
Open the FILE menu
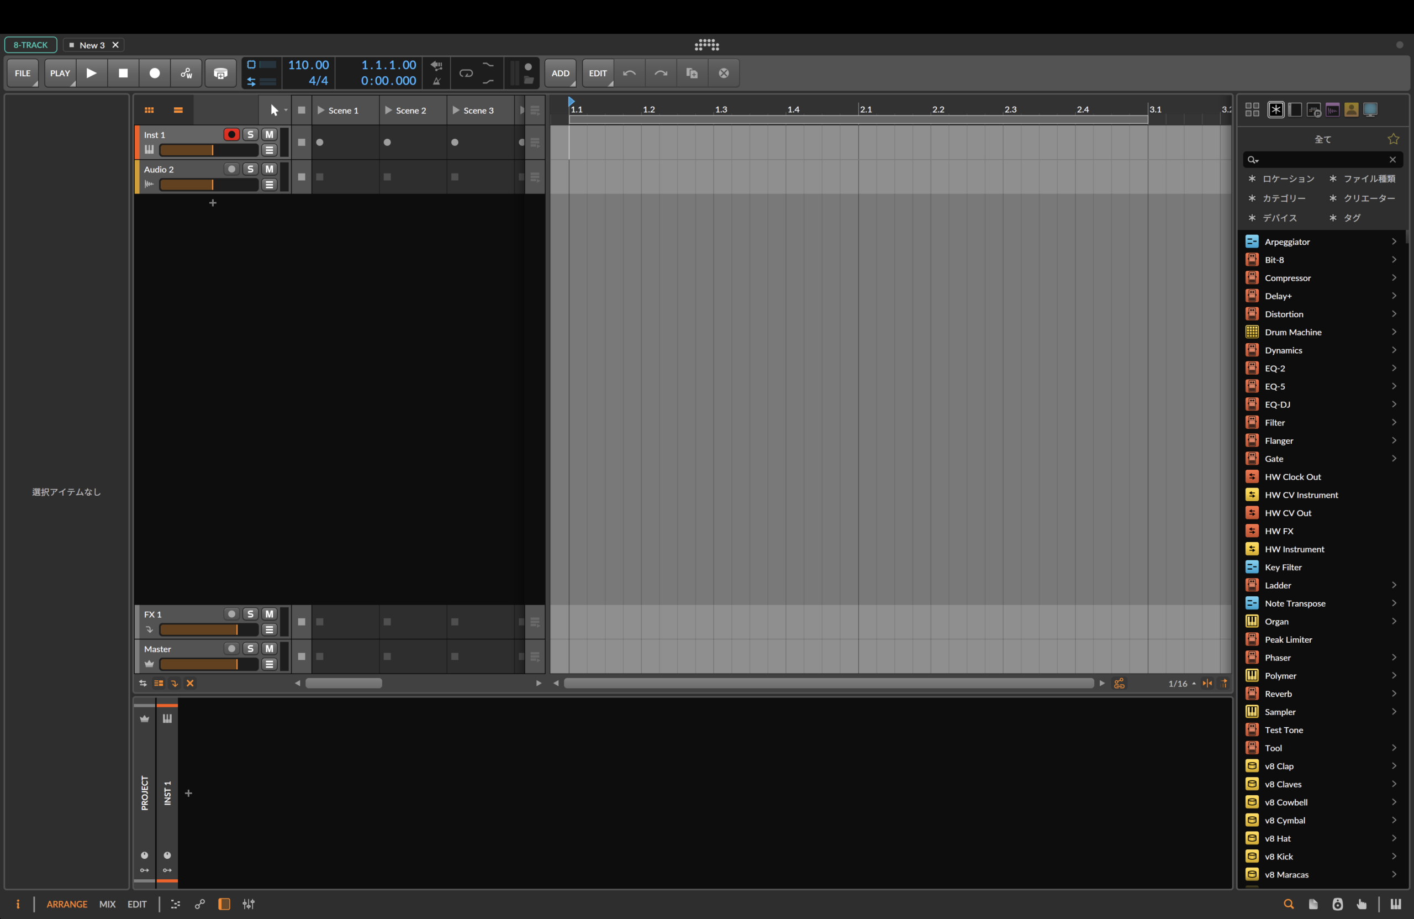coord(23,73)
